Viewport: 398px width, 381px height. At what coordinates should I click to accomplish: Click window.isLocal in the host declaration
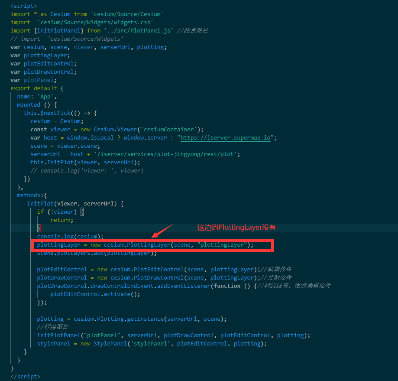coord(90,138)
